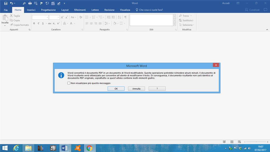This screenshot has height=152, width=270.
Task: Open Customize Quick Access Toolbar dropdown
Action: [x=64, y=3]
